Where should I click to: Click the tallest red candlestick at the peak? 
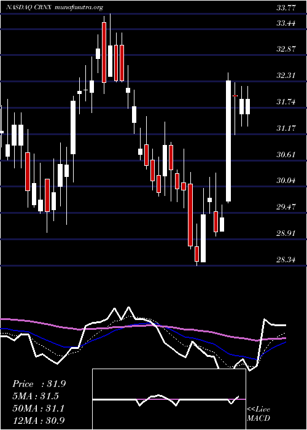(x=104, y=52)
